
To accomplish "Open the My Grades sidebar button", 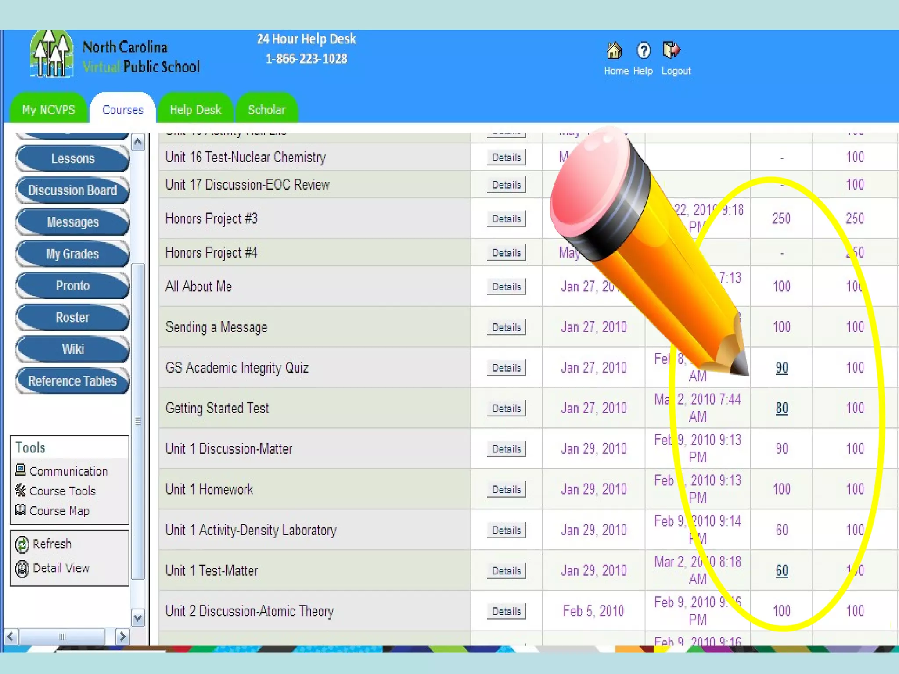I will click(x=72, y=254).
